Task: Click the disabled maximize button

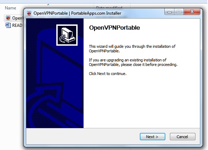Action: click(179, 12)
